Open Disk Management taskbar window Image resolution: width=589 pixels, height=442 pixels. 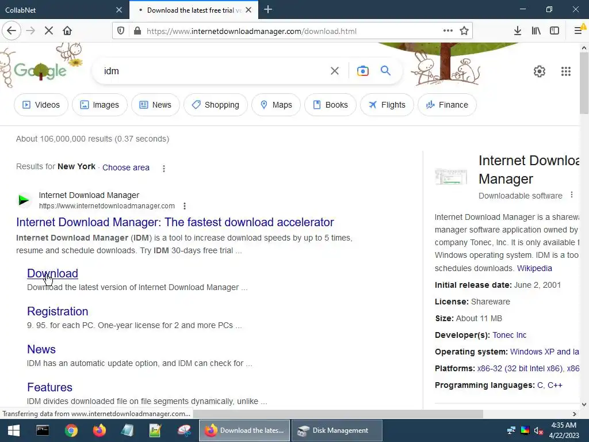coord(337,430)
